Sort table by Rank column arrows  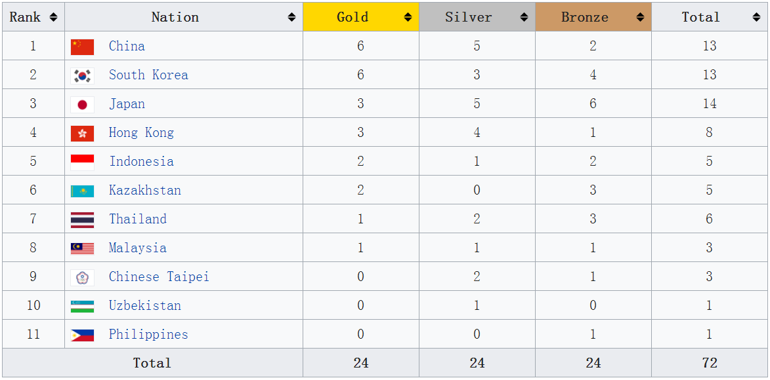pyautogui.click(x=53, y=17)
